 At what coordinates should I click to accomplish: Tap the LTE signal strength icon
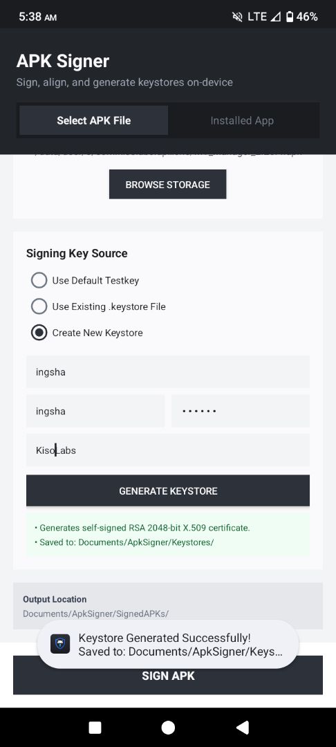point(275,17)
